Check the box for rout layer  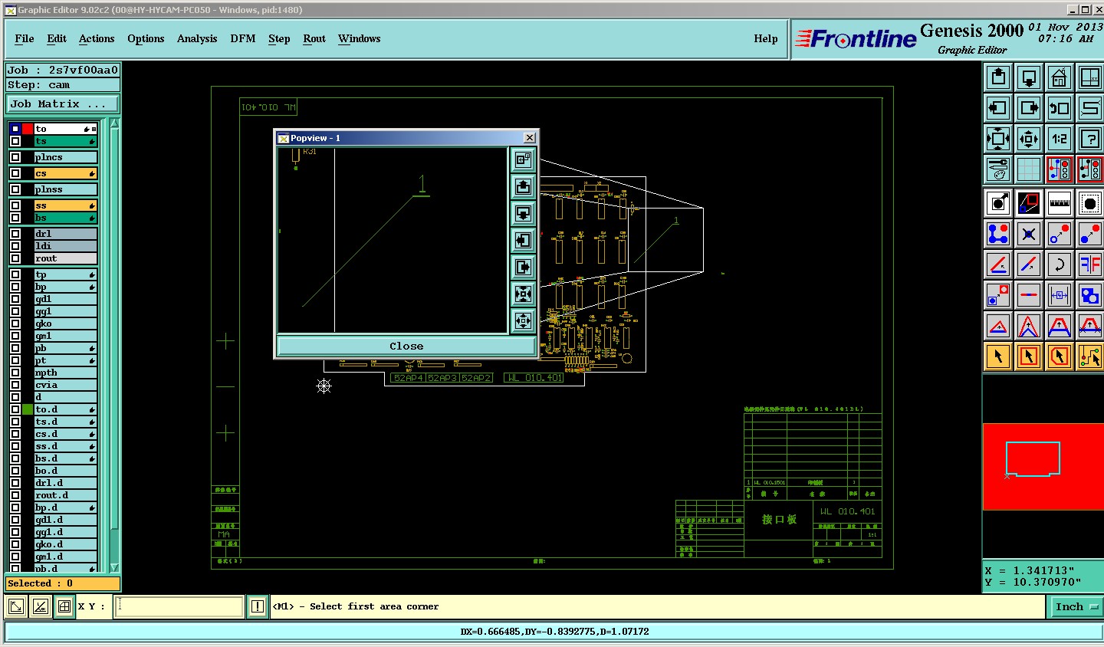click(15, 258)
